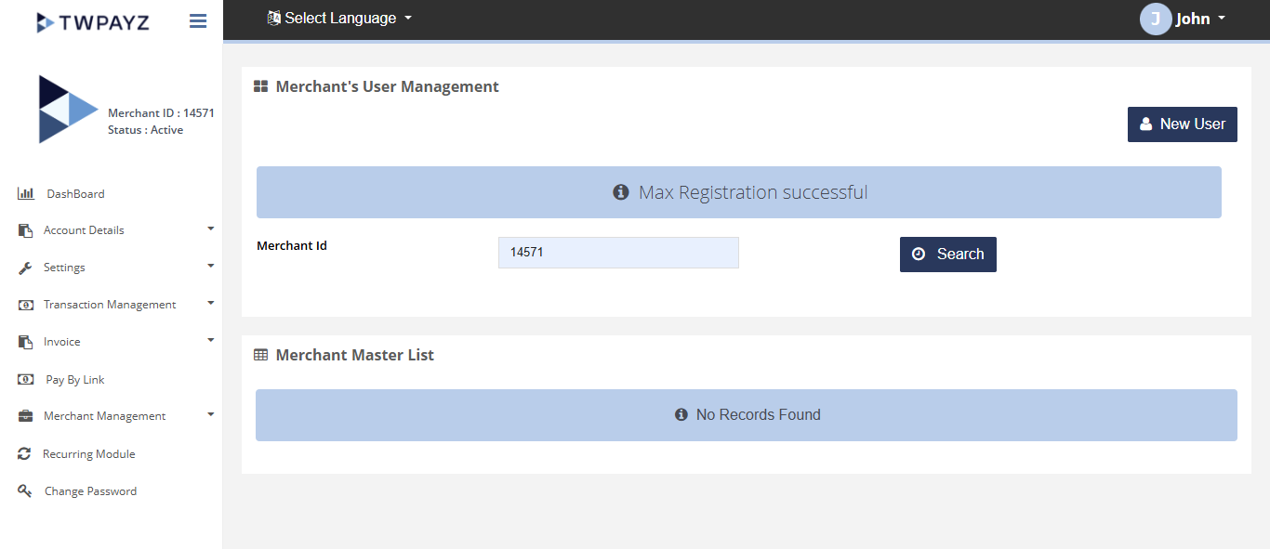This screenshot has height=549, width=1270.
Task: Click the New User button
Action: pyautogui.click(x=1182, y=124)
